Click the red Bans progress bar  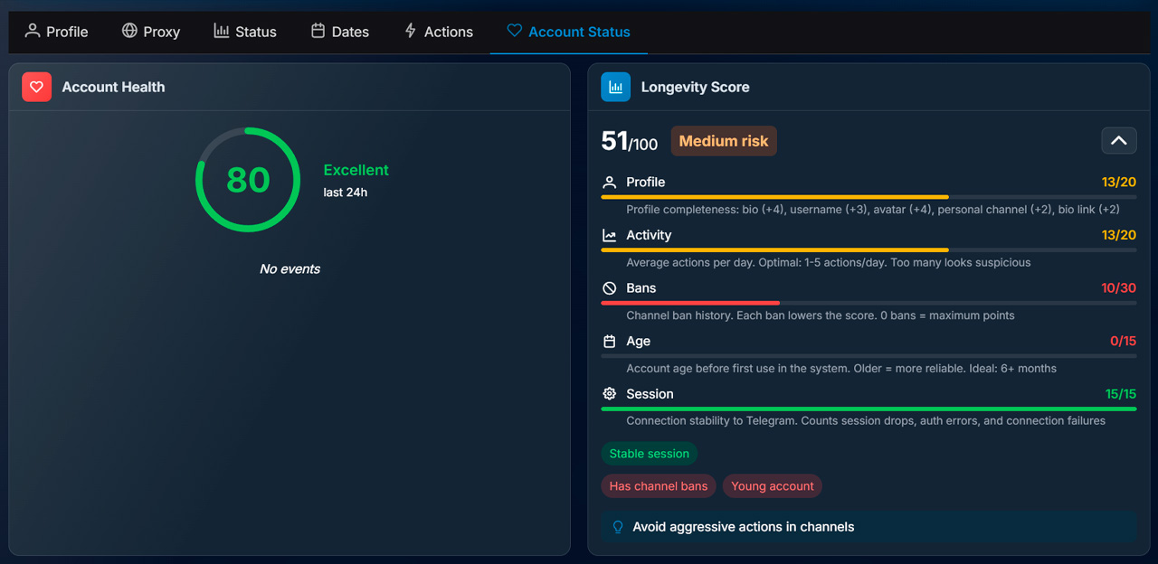click(x=690, y=303)
